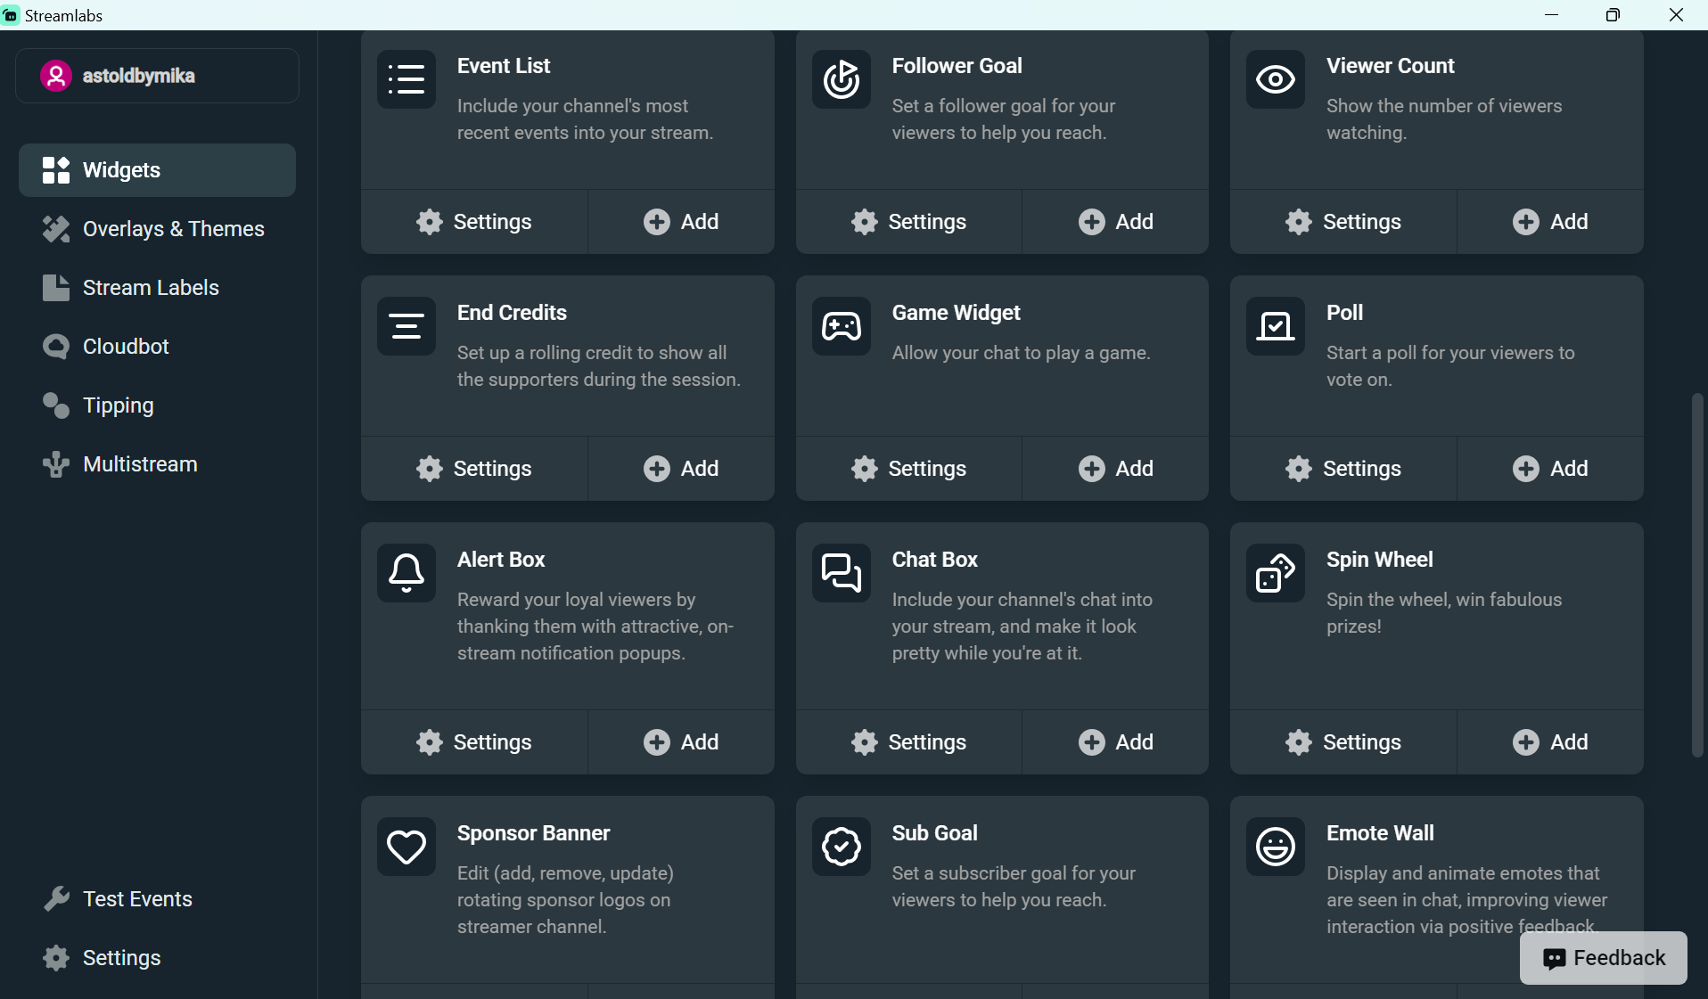
Task: Click the Follower Goal target icon
Action: click(x=841, y=79)
